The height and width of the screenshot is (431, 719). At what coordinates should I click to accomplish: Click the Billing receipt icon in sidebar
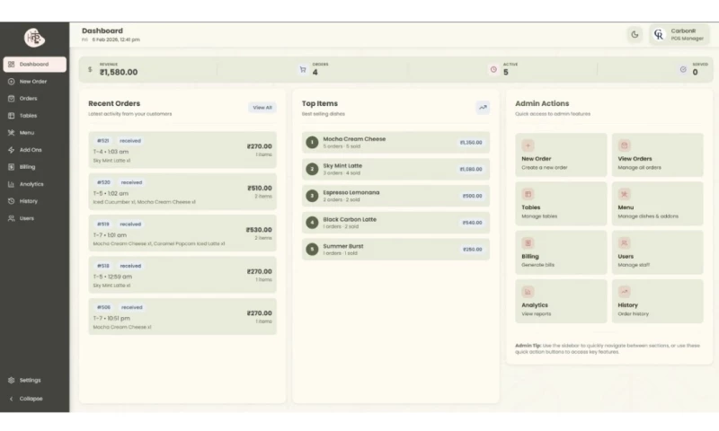click(x=11, y=167)
